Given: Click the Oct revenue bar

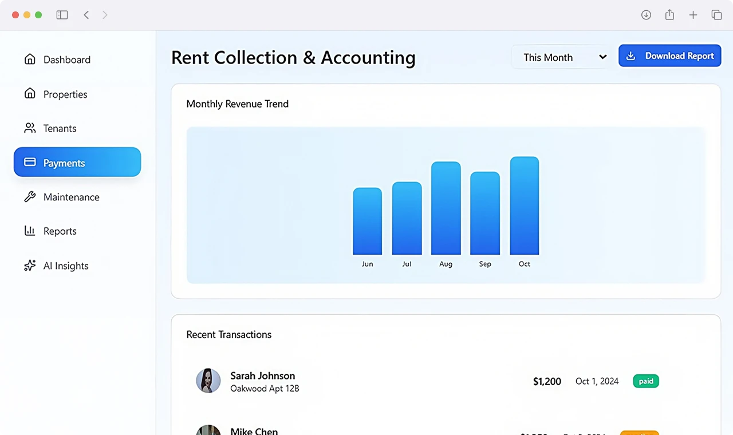Looking at the screenshot, I should (x=525, y=205).
